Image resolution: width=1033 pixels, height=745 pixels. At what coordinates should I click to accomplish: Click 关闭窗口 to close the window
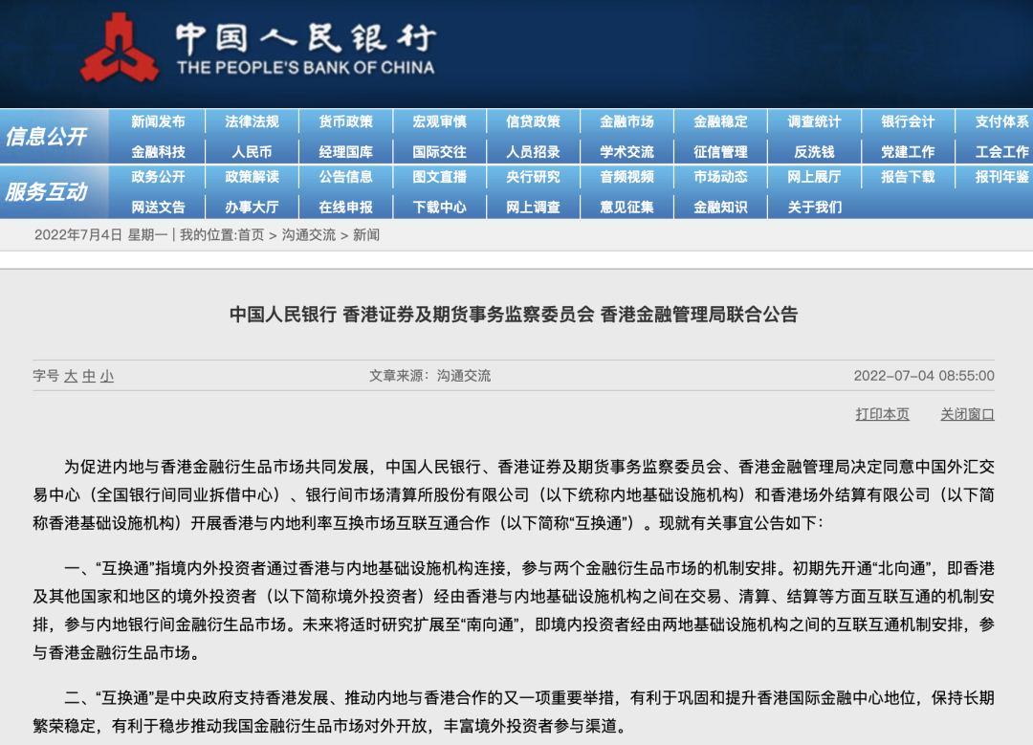click(x=967, y=414)
